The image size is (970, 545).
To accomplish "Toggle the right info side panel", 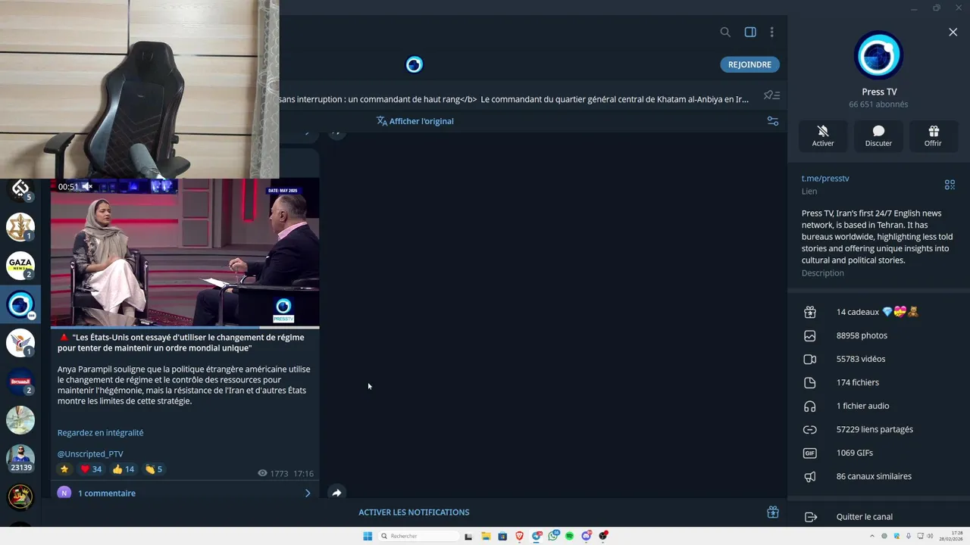I will point(750,32).
